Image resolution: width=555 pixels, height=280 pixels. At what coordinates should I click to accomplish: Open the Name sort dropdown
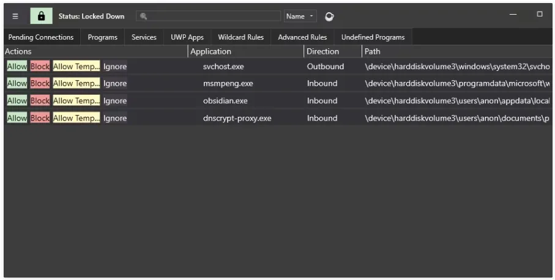(300, 17)
